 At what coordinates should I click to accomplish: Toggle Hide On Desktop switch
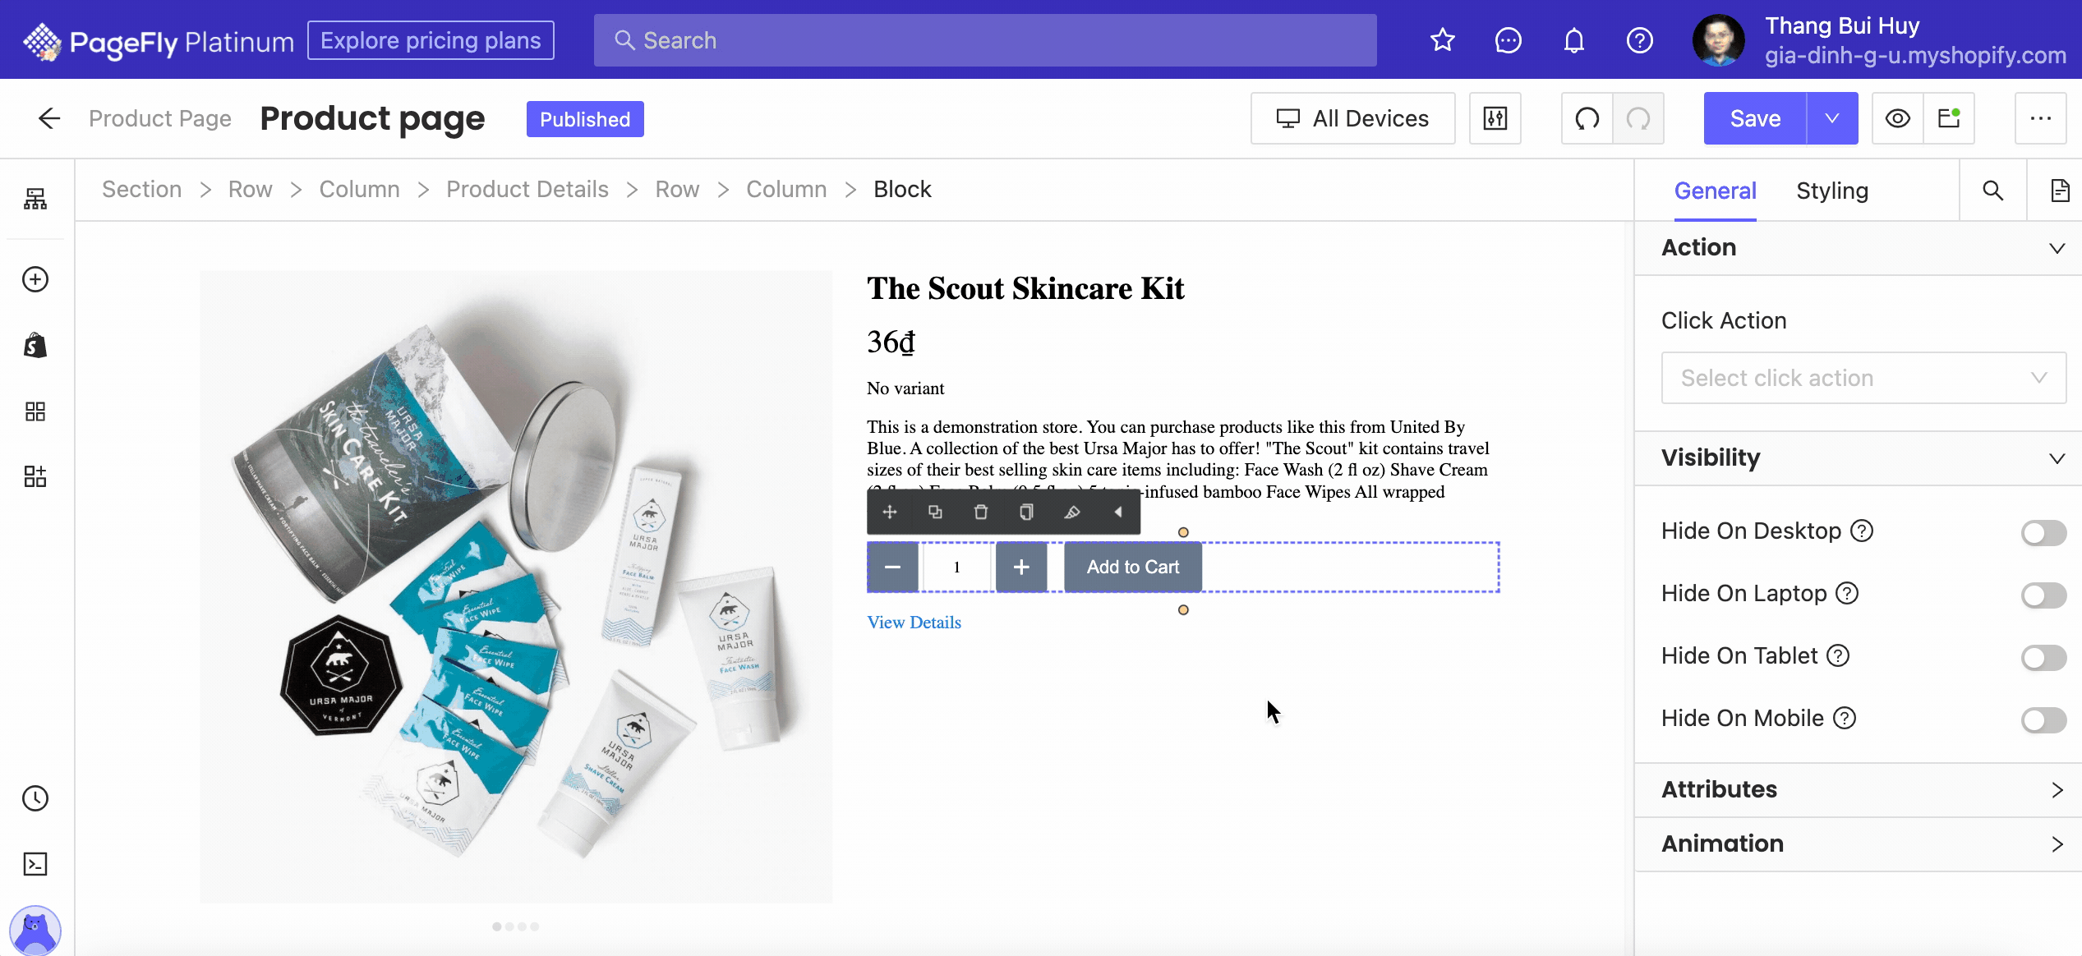(2043, 532)
